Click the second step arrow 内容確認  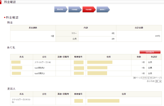[75, 9]
